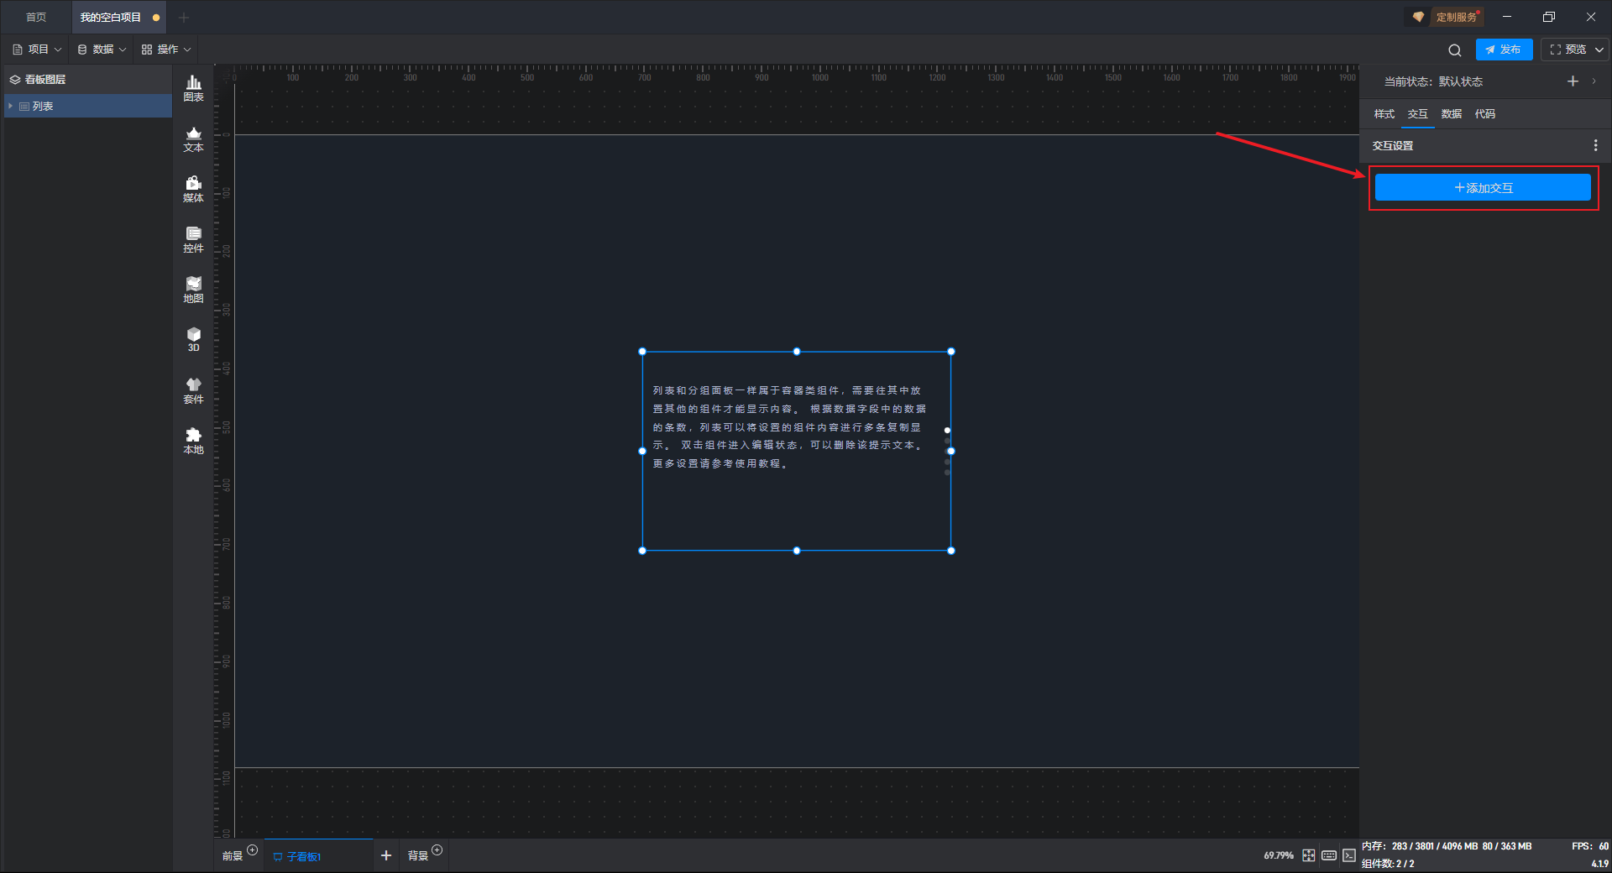This screenshot has width=1612, height=873.
Task: Click the 预览 preview button
Action: coord(1568,50)
